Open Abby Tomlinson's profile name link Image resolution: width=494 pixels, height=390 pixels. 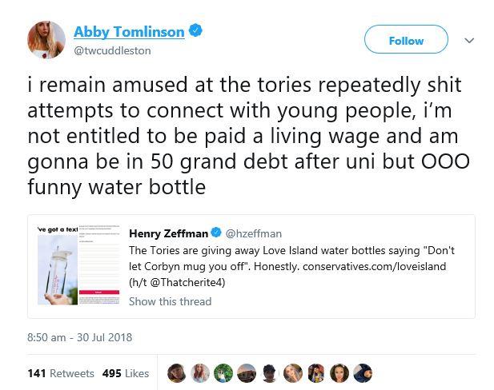tap(129, 32)
